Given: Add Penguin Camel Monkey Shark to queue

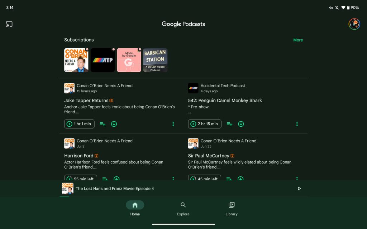Looking at the screenshot, I should 230,124.
